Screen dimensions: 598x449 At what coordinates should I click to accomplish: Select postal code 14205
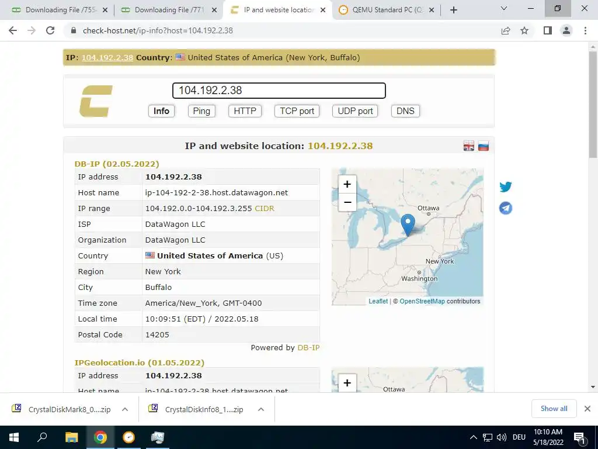point(157,334)
